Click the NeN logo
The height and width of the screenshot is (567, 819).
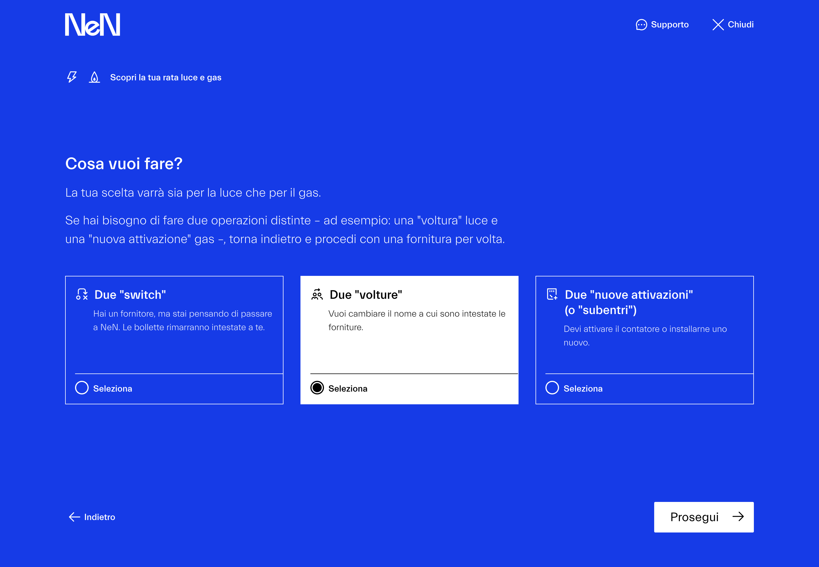point(92,25)
